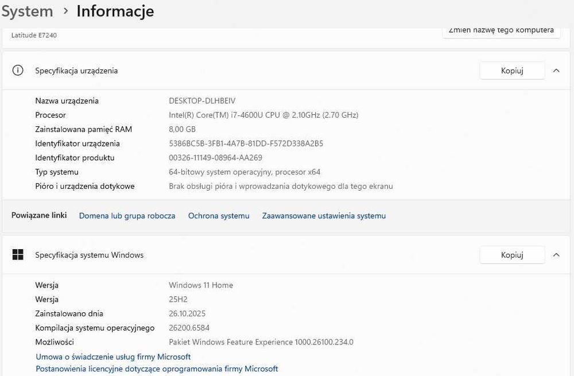Click the device ID 5386BC5B-3FB1-4A7B-81DD-F572D338A2B5

click(246, 144)
